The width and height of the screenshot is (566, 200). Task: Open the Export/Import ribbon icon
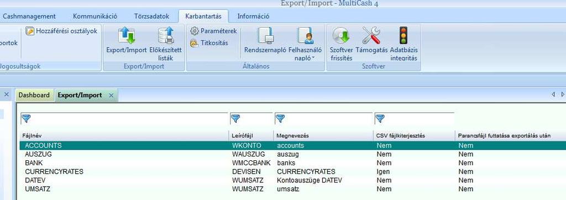127,36
